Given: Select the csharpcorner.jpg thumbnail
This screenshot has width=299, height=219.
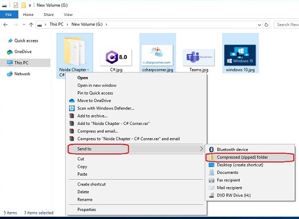Looking at the screenshot, I should 157,55.
